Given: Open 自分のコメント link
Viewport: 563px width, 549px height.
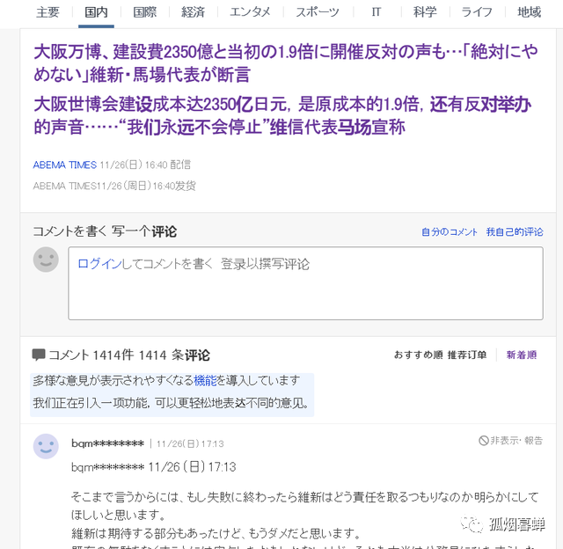Looking at the screenshot, I should (449, 232).
